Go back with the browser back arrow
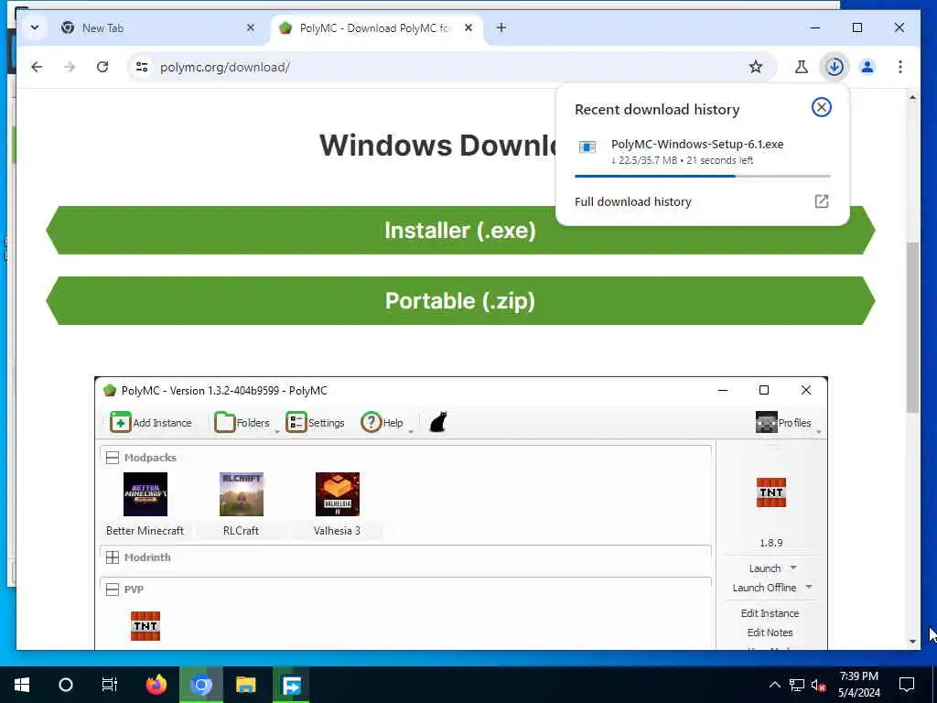Image resolution: width=937 pixels, height=703 pixels. point(37,67)
